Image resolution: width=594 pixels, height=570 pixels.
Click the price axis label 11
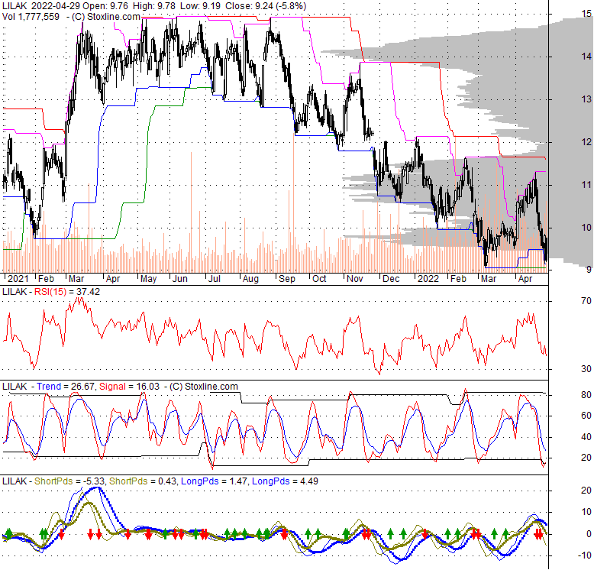coord(586,185)
